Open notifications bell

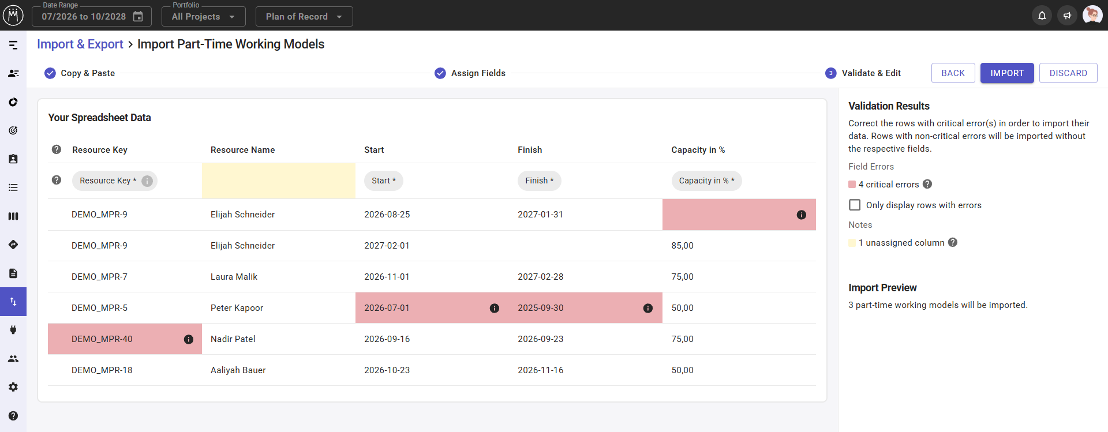tap(1042, 16)
